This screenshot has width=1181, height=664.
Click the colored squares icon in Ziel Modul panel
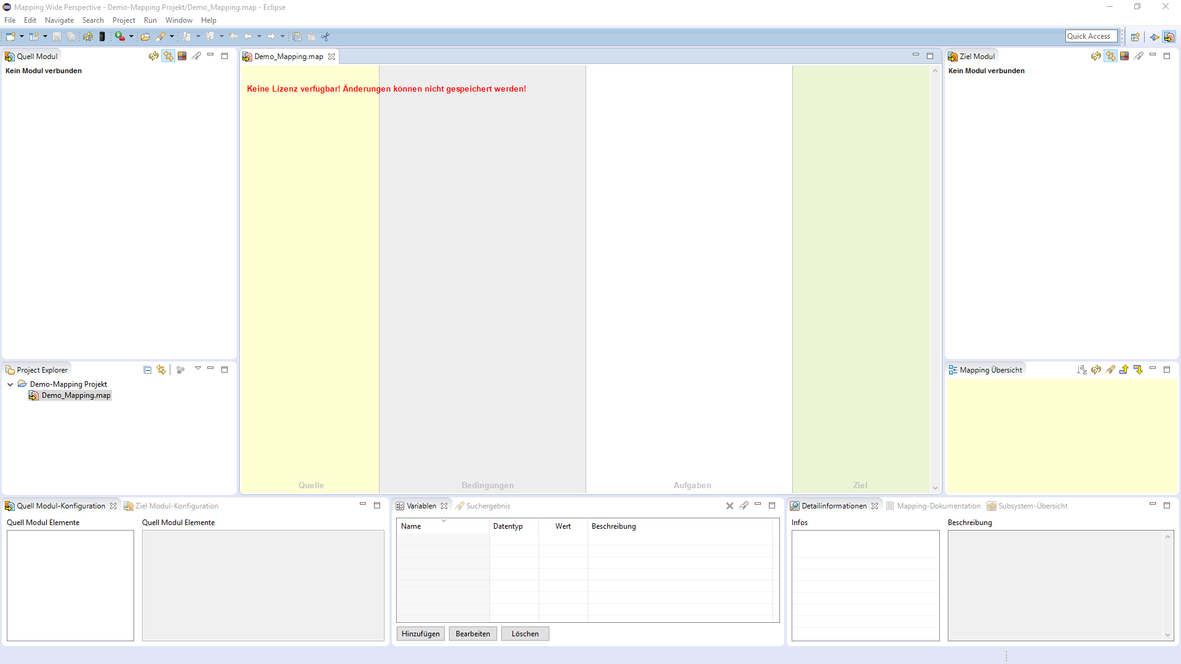1124,56
